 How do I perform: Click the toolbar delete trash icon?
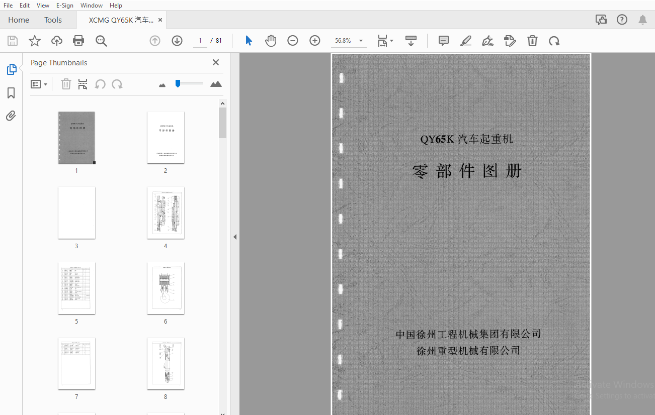click(x=532, y=41)
